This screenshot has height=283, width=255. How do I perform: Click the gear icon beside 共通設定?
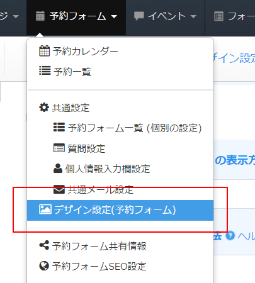click(x=44, y=108)
